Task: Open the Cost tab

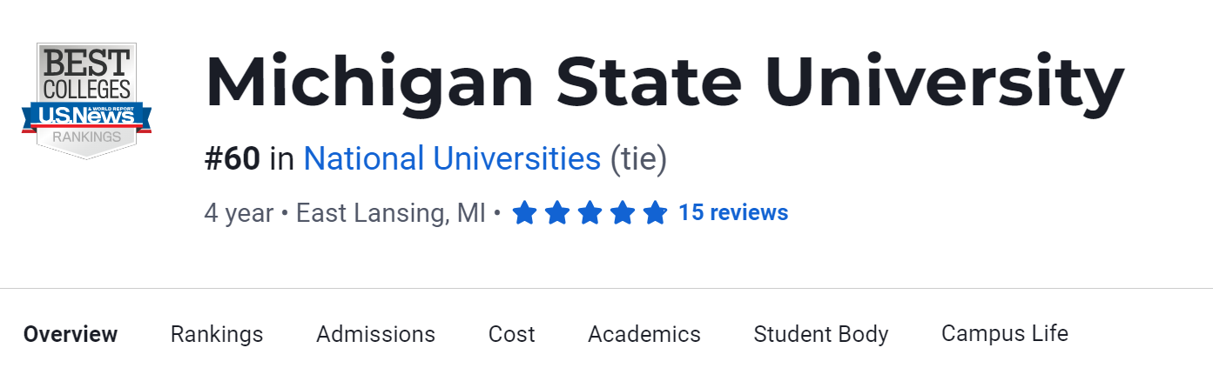Action: click(512, 334)
